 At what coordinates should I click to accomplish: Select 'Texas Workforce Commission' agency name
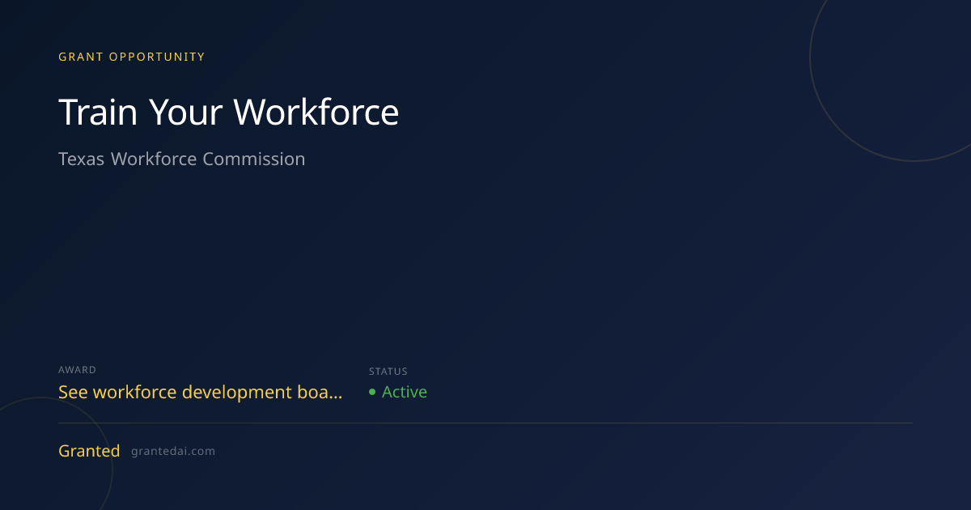182,159
